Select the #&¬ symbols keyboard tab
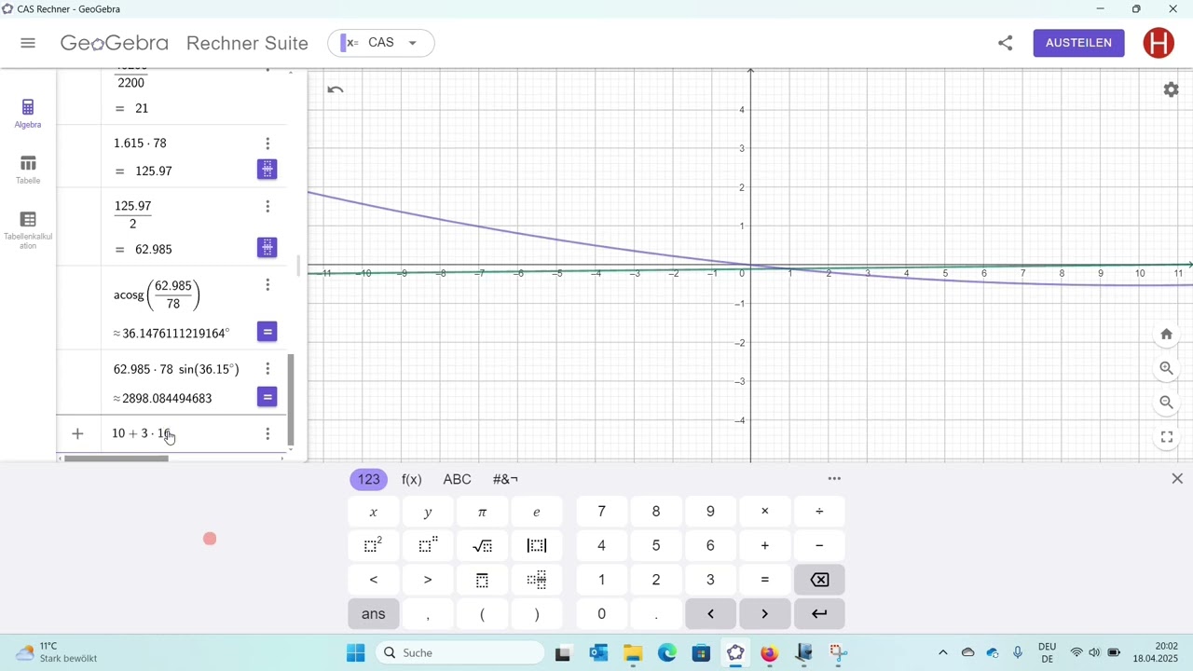 [x=505, y=479]
